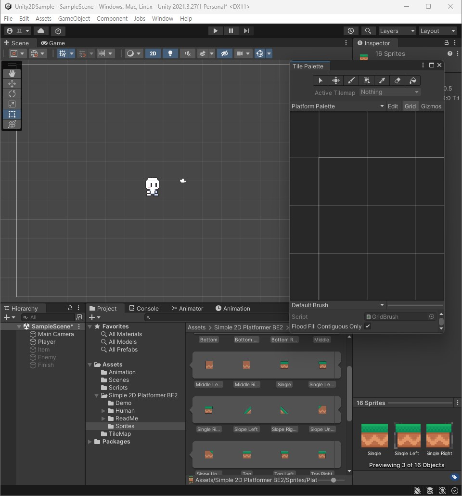Toggle Gizmos in Tile Palette
Viewport: 462px width, 496px height.
pyautogui.click(x=431, y=106)
